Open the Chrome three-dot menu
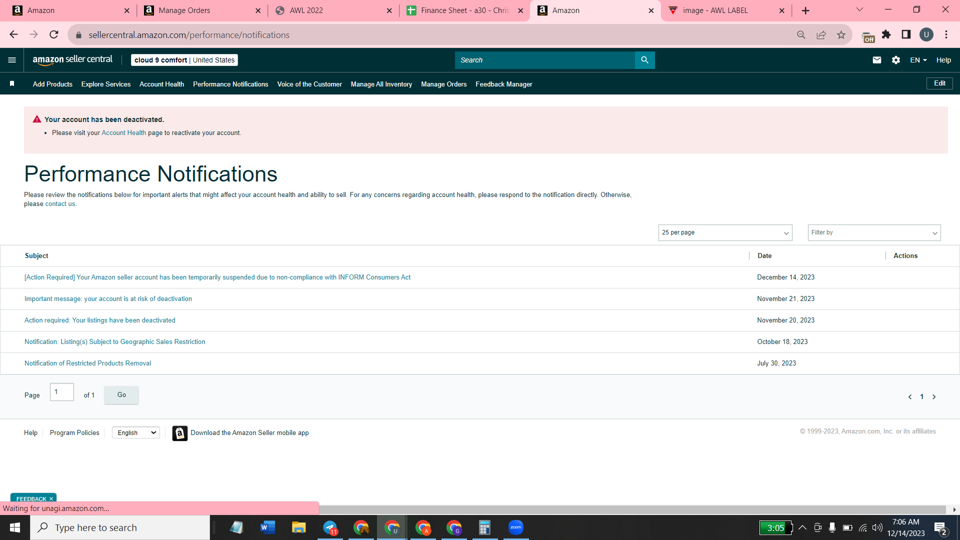 point(946,34)
